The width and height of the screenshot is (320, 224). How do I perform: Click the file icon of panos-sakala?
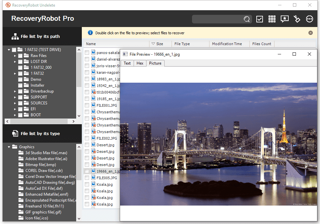93,52
